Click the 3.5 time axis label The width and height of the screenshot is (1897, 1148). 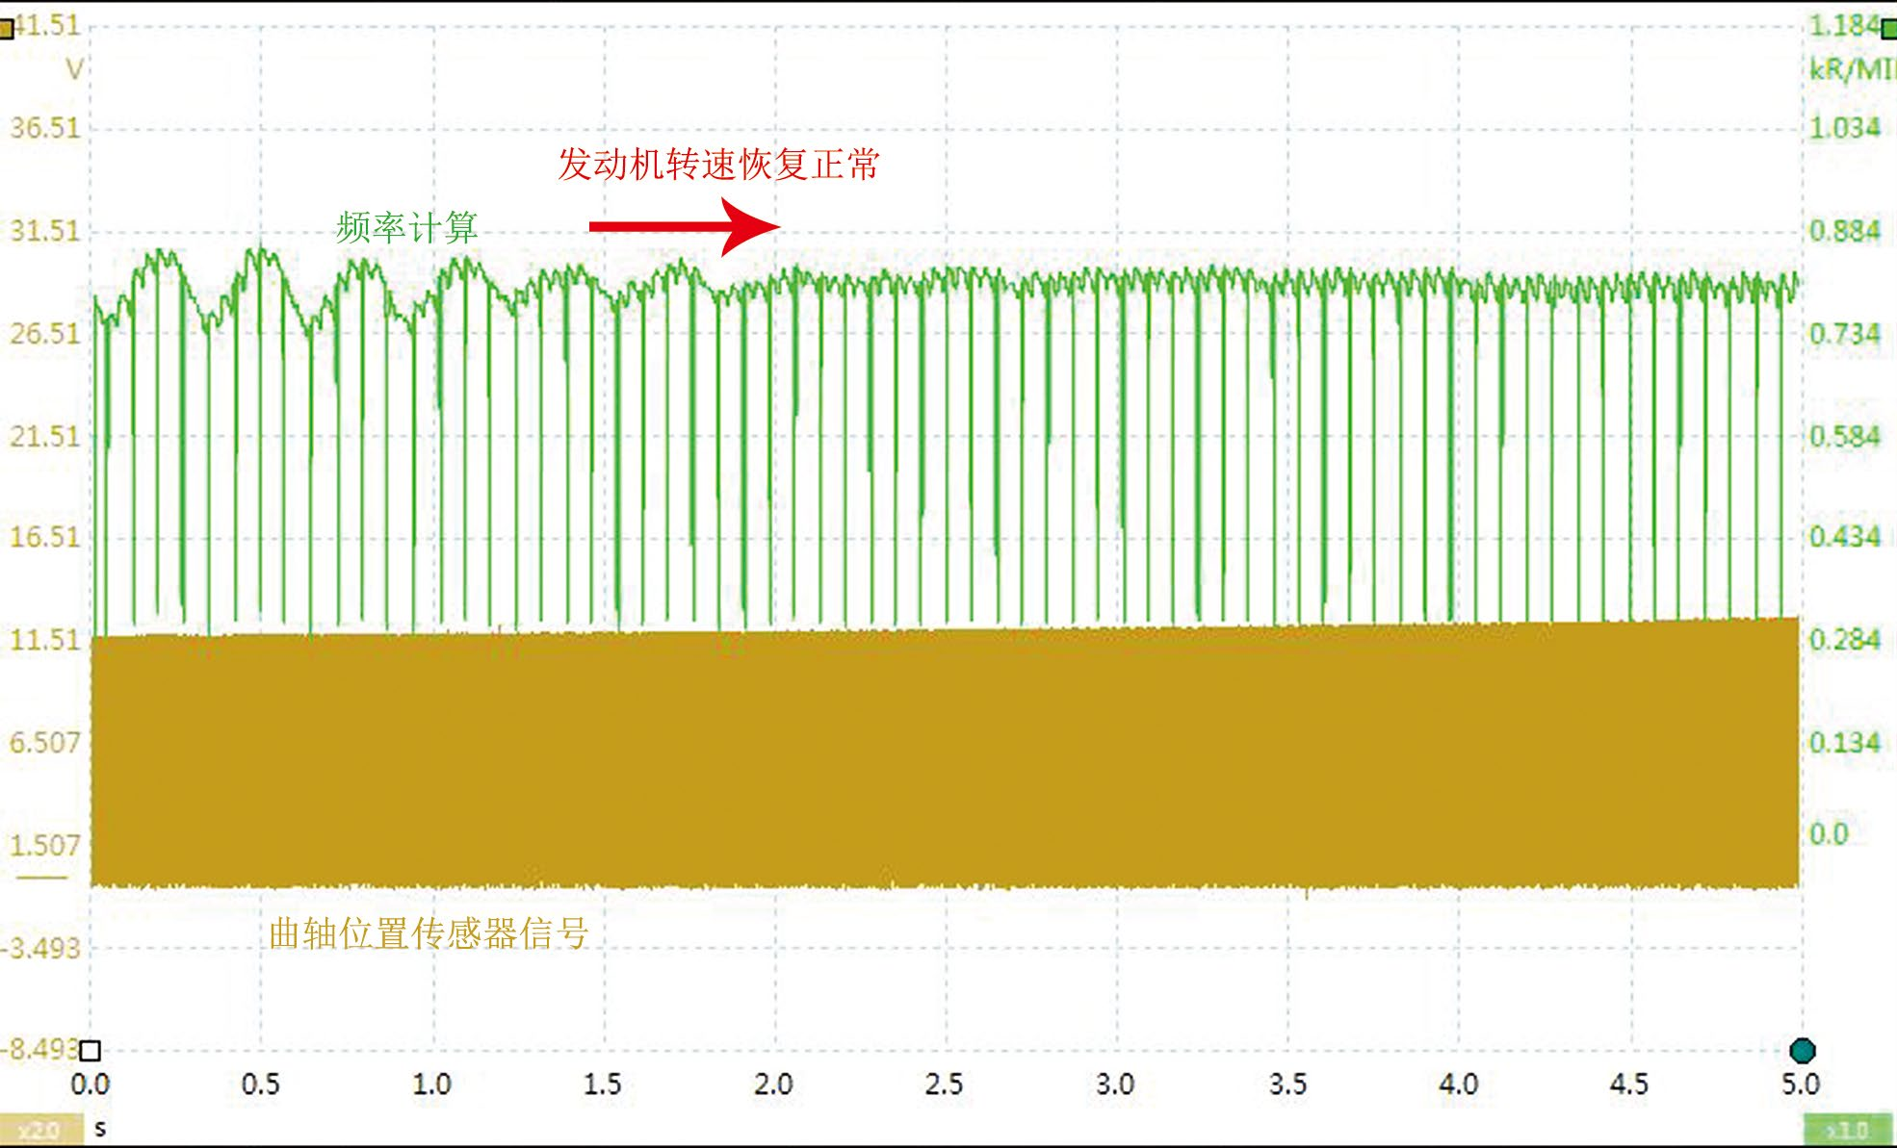pyautogui.click(x=1287, y=1084)
